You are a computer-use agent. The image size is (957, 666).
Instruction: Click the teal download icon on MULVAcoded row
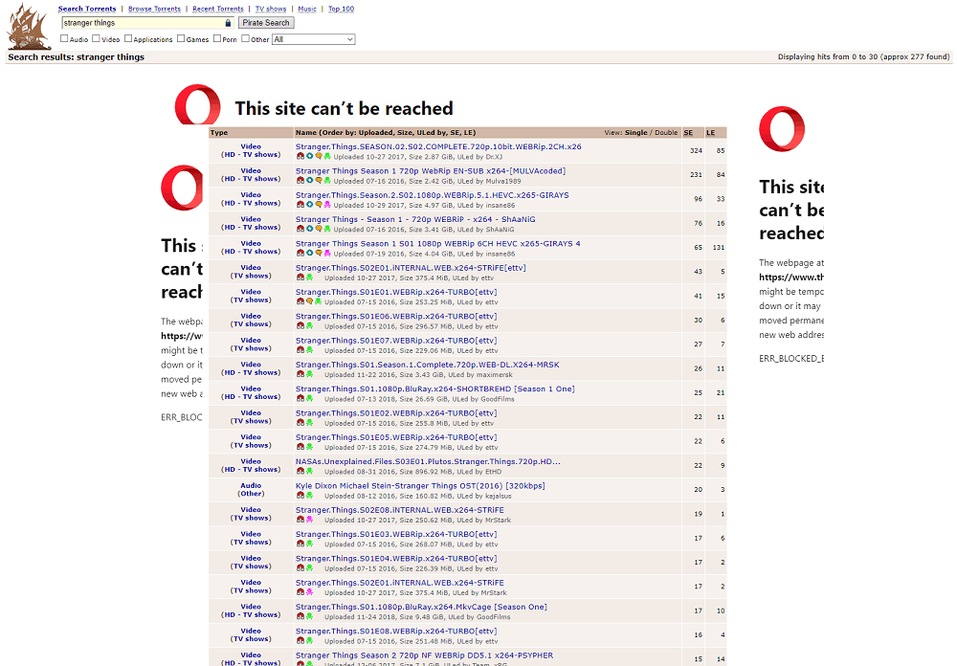309,181
